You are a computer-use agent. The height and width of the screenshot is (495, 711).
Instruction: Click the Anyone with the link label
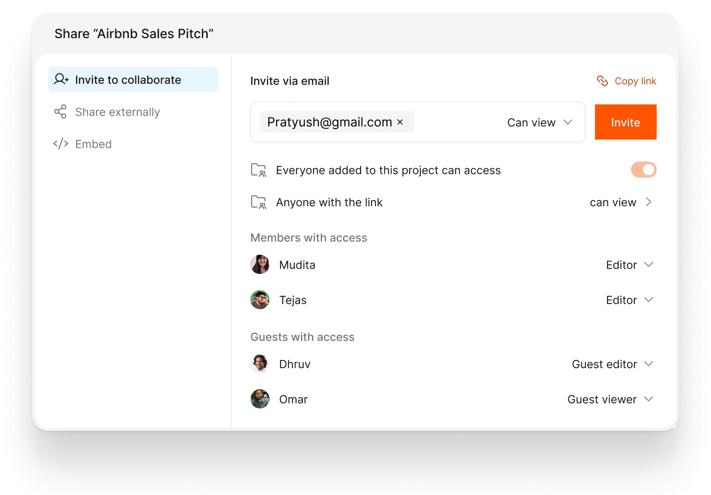(x=329, y=202)
